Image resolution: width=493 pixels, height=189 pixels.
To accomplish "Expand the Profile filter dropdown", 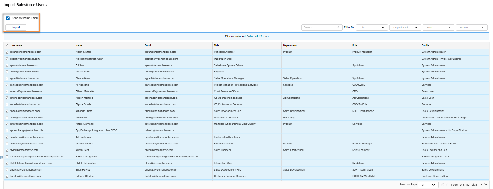I will (x=472, y=27).
